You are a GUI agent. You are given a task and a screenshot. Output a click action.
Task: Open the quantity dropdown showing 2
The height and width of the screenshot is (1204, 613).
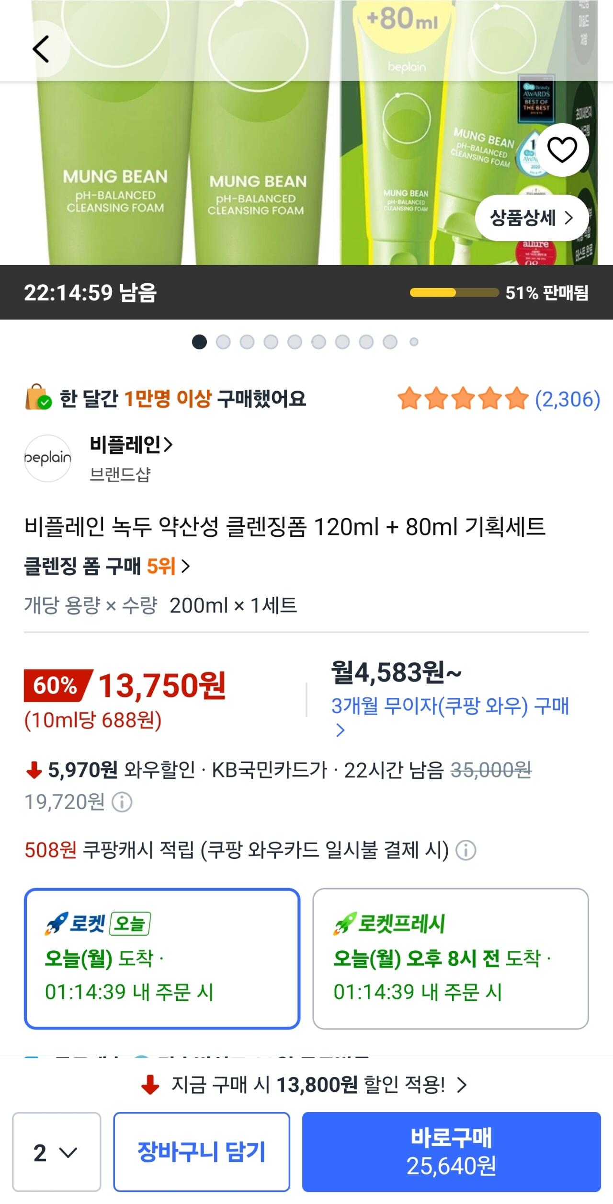tap(57, 1152)
